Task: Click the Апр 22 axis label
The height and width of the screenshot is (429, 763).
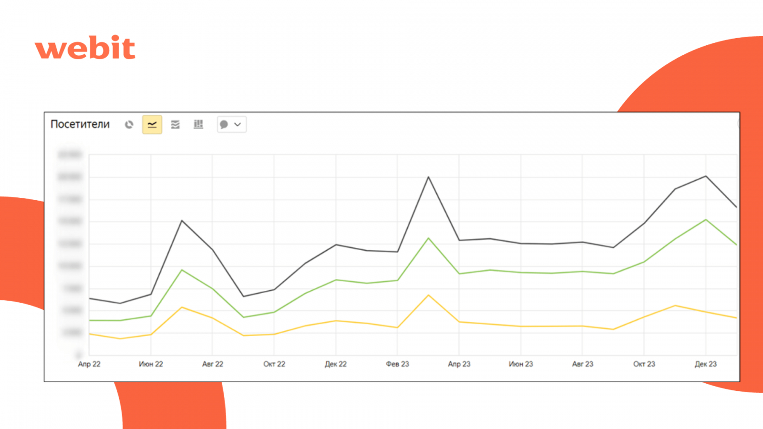Action: click(x=89, y=364)
